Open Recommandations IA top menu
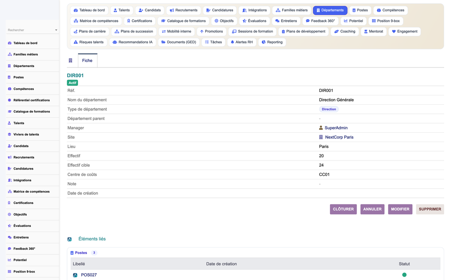Image resolution: width=452 pixels, height=280 pixels. pyautogui.click(x=133, y=42)
